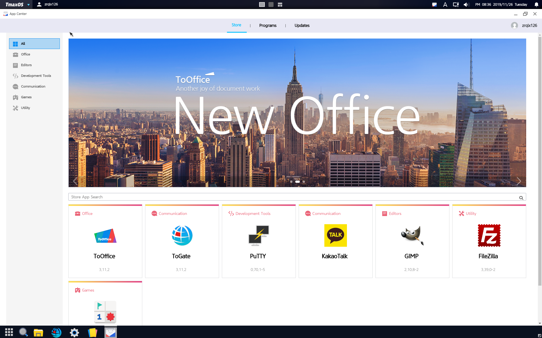Open the ToOffice New Office banner
Viewport: 542px width, 338px height.
coord(297,113)
